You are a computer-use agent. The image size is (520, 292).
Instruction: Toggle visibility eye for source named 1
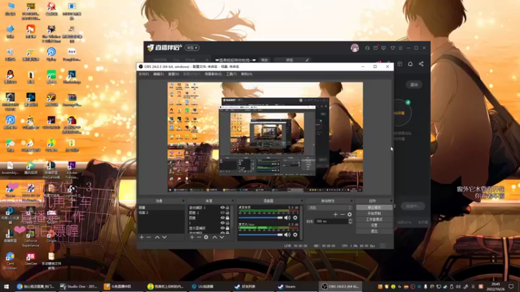[x=222, y=223]
